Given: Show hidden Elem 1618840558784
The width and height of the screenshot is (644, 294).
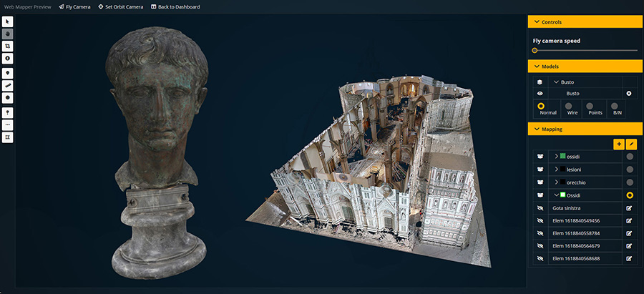Looking at the screenshot, I should click(x=540, y=233).
